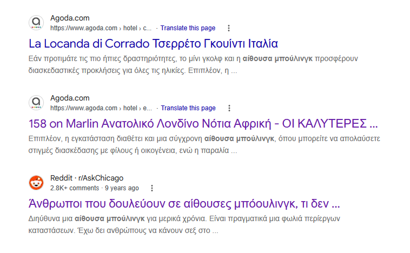Screen dimensions: 410x253
Task: Click the '2.8K+ comments · 9 years ago' text
Action: (x=95, y=188)
